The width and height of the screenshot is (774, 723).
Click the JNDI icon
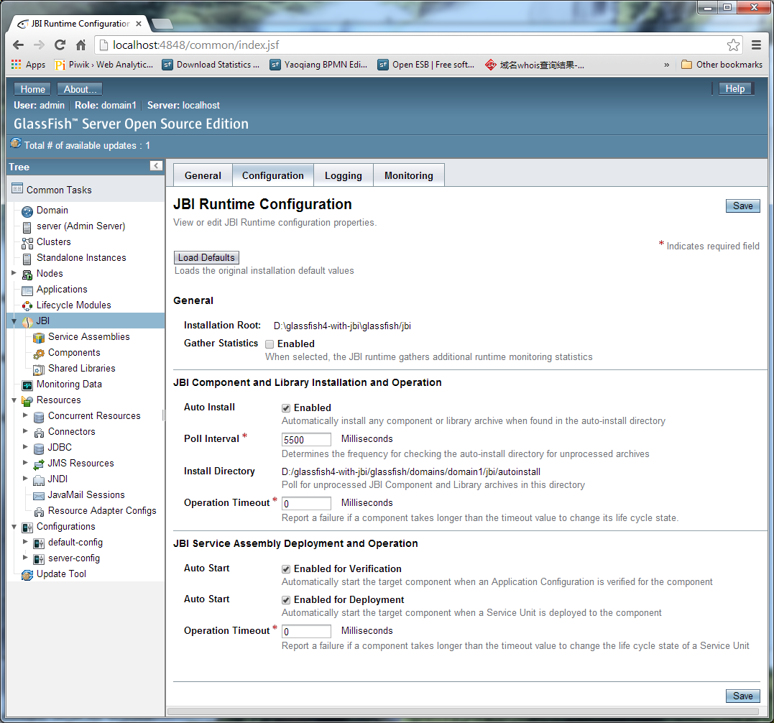pos(39,479)
